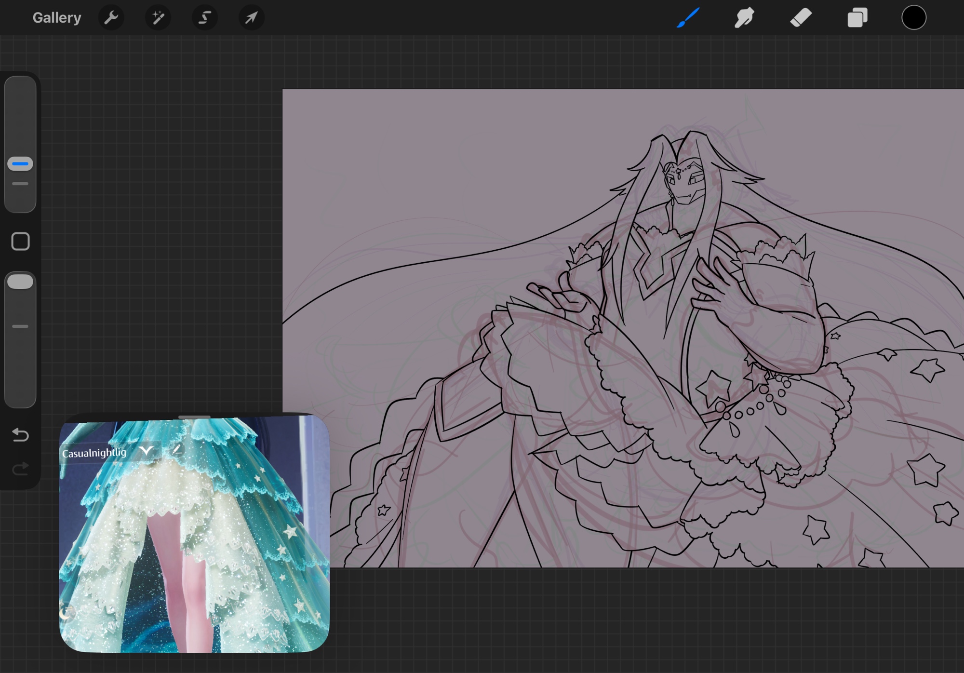Image resolution: width=964 pixels, height=673 pixels.
Task: Activate the Selection tool
Action: tap(205, 18)
